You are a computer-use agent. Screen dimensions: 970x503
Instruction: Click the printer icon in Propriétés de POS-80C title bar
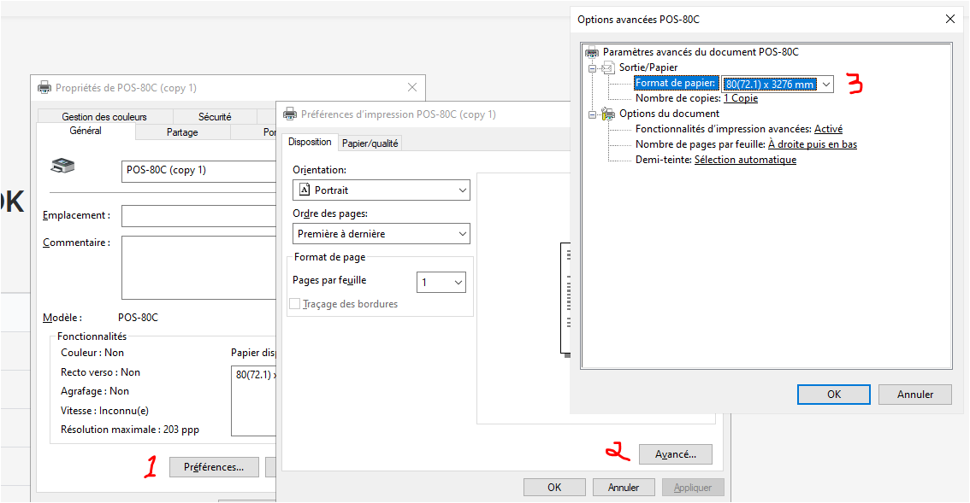click(x=44, y=88)
